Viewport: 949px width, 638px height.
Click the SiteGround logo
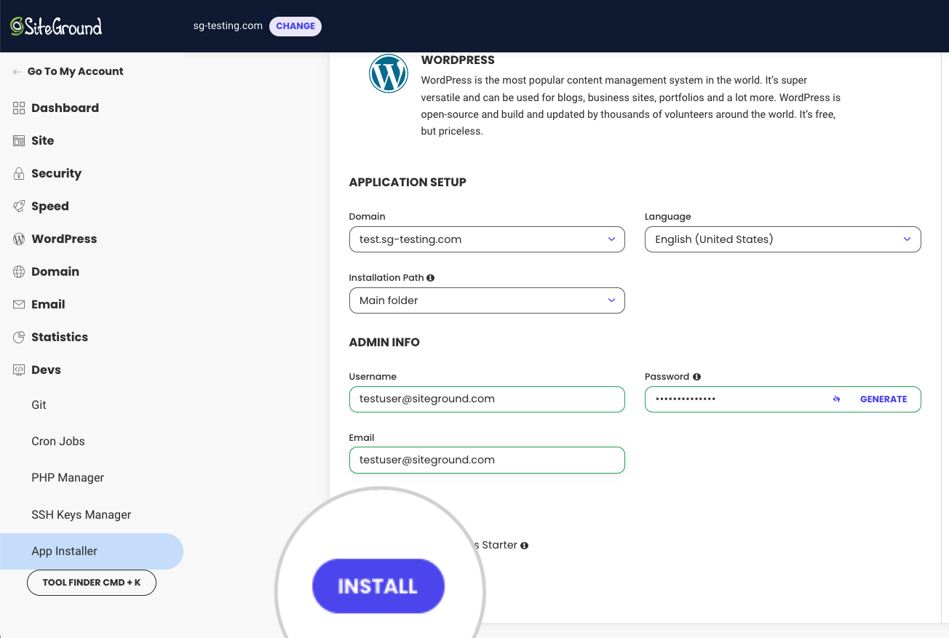56,26
